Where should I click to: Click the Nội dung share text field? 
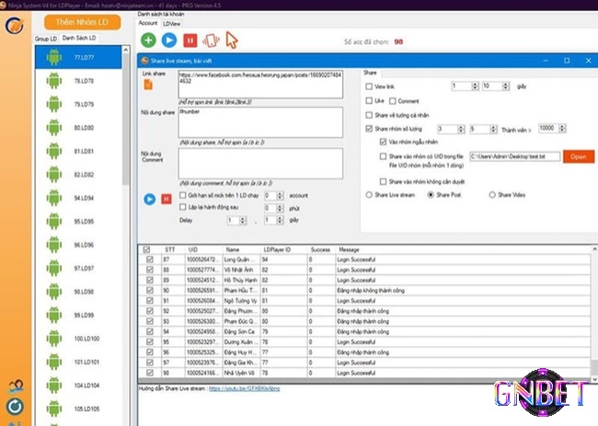[260, 122]
